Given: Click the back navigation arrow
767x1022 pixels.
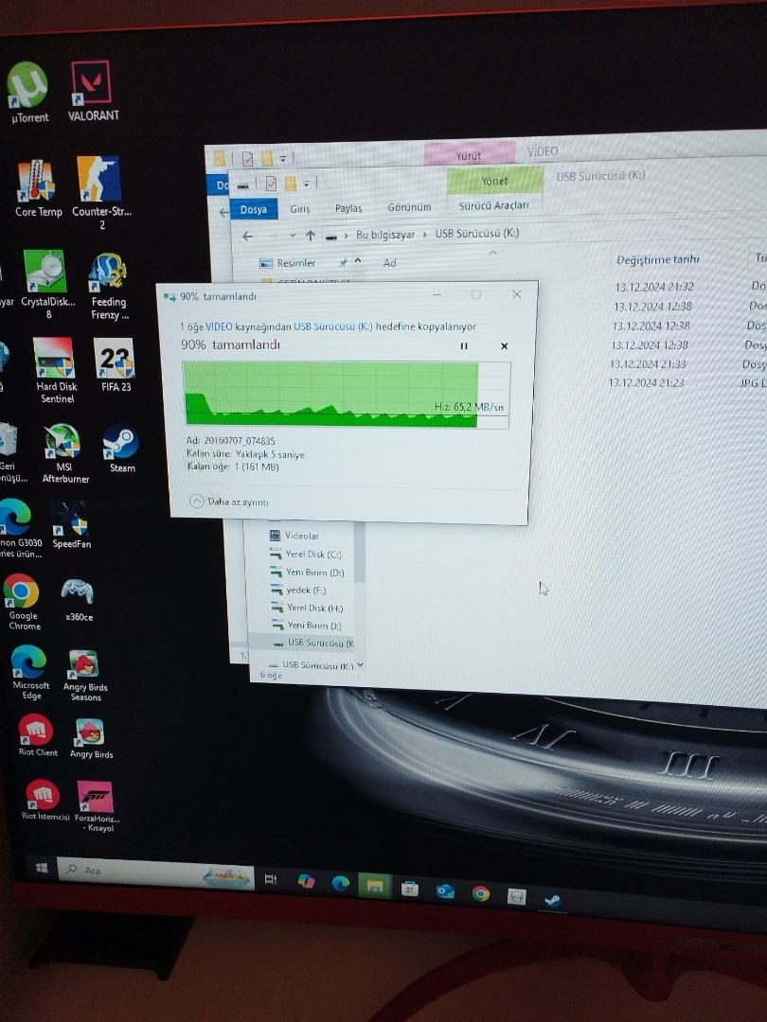Looking at the screenshot, I should coord(248,237).
